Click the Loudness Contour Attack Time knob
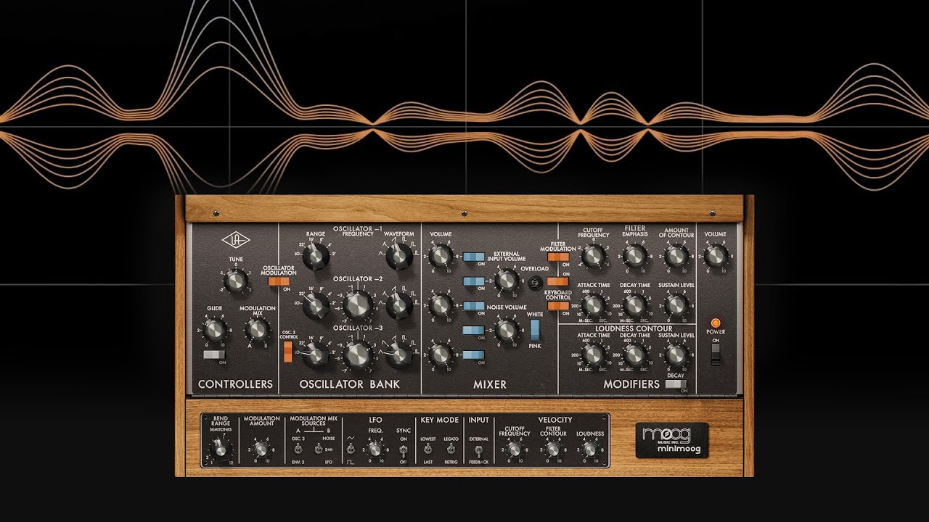Screen dimensions: 929x522 tap(593, 355)
